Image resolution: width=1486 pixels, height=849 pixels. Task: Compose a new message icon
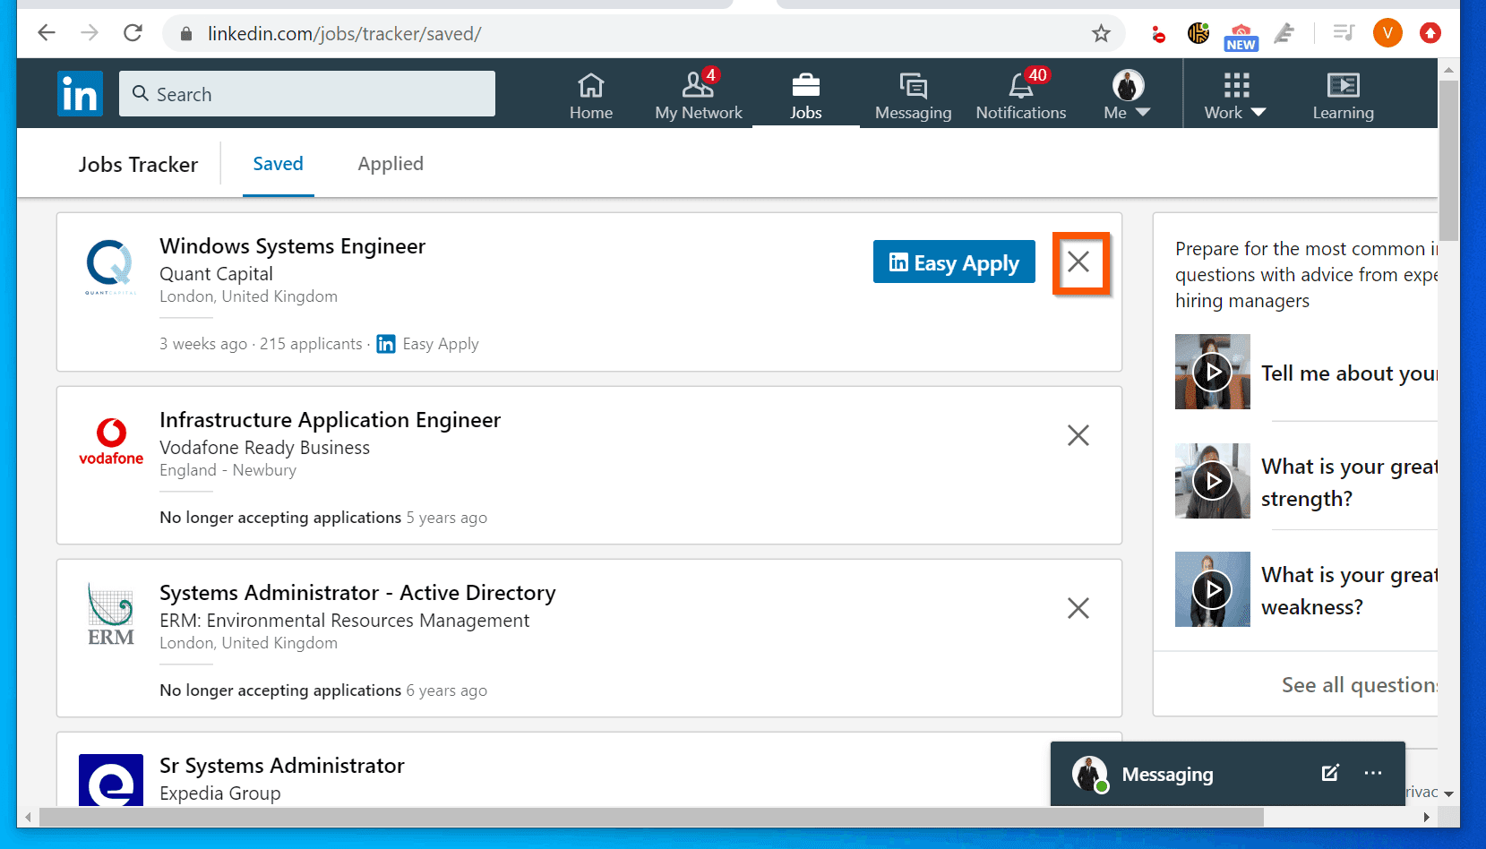1330,773
